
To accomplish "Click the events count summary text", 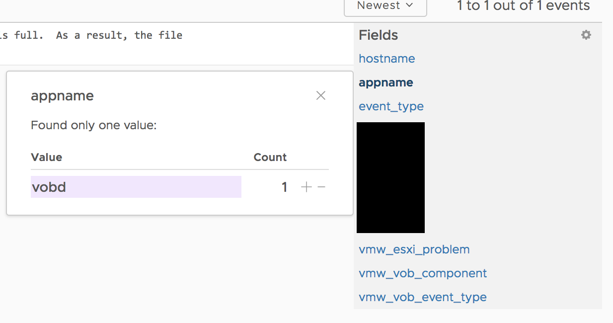I will [x=523, y=6].
